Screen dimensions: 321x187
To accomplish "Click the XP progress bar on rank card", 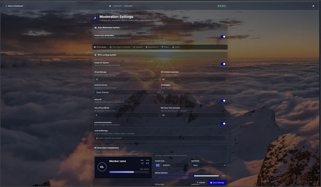I will coord(129,172).
